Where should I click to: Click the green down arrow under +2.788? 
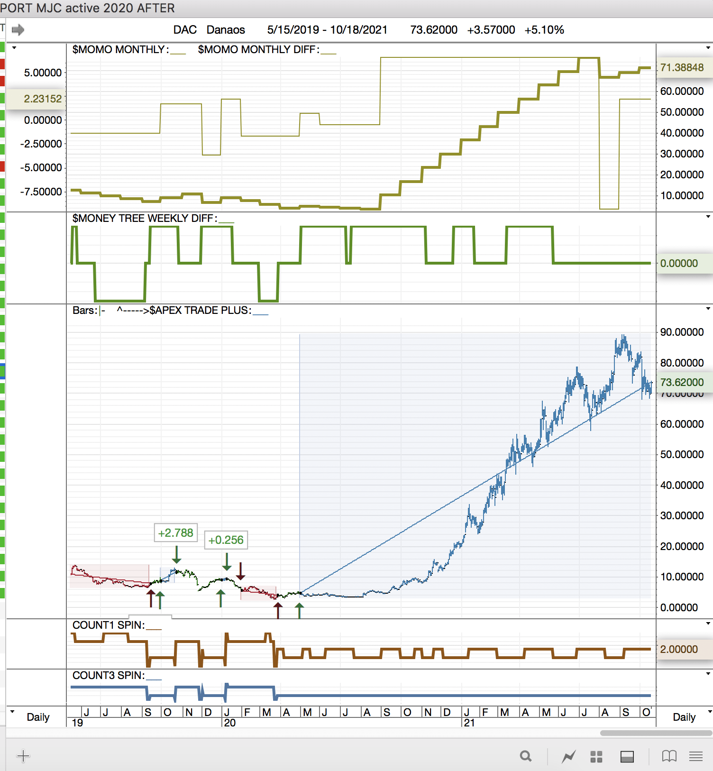[x=177, y=554]
